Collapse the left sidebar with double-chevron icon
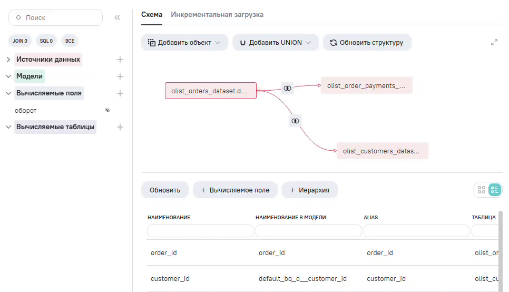The height and width of the screenshot is (292, 509). (118, 17)
